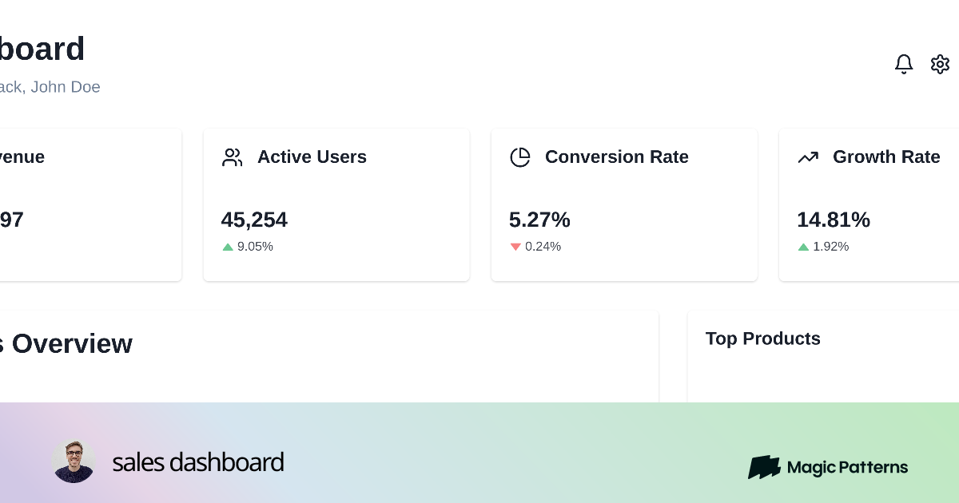Click the Magic Patterns logo icon
The height and width of the screenshot is (503, 959).
point(765,467)
